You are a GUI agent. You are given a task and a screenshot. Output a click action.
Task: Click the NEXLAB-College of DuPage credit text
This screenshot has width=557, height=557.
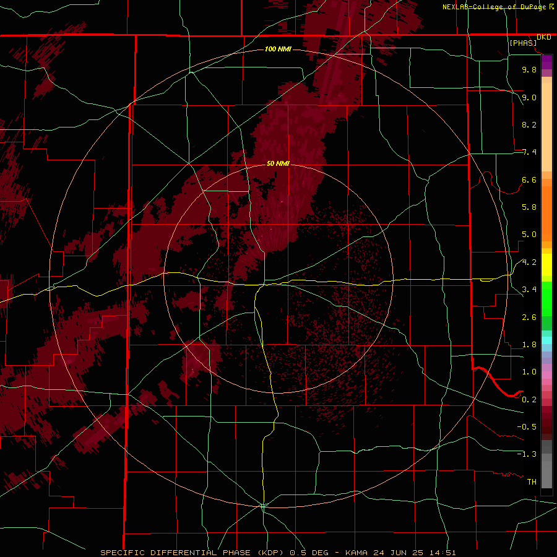click(495, 7)
